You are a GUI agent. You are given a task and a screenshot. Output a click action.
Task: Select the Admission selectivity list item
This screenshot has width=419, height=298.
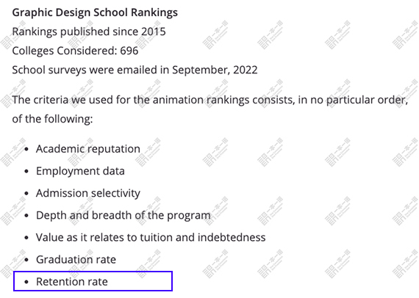coord(88,193)
